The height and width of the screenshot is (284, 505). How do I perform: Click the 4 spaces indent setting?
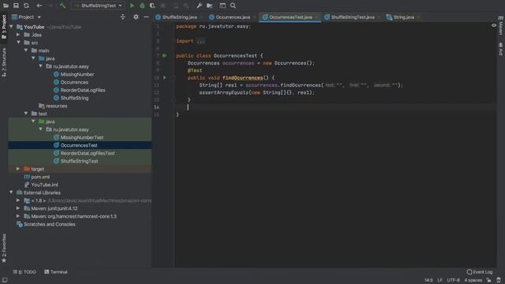coord(473,280)
